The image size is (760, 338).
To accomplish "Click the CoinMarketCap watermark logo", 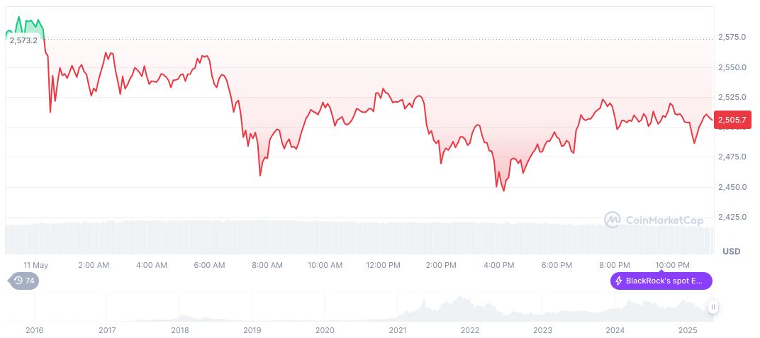I will 654,220.
